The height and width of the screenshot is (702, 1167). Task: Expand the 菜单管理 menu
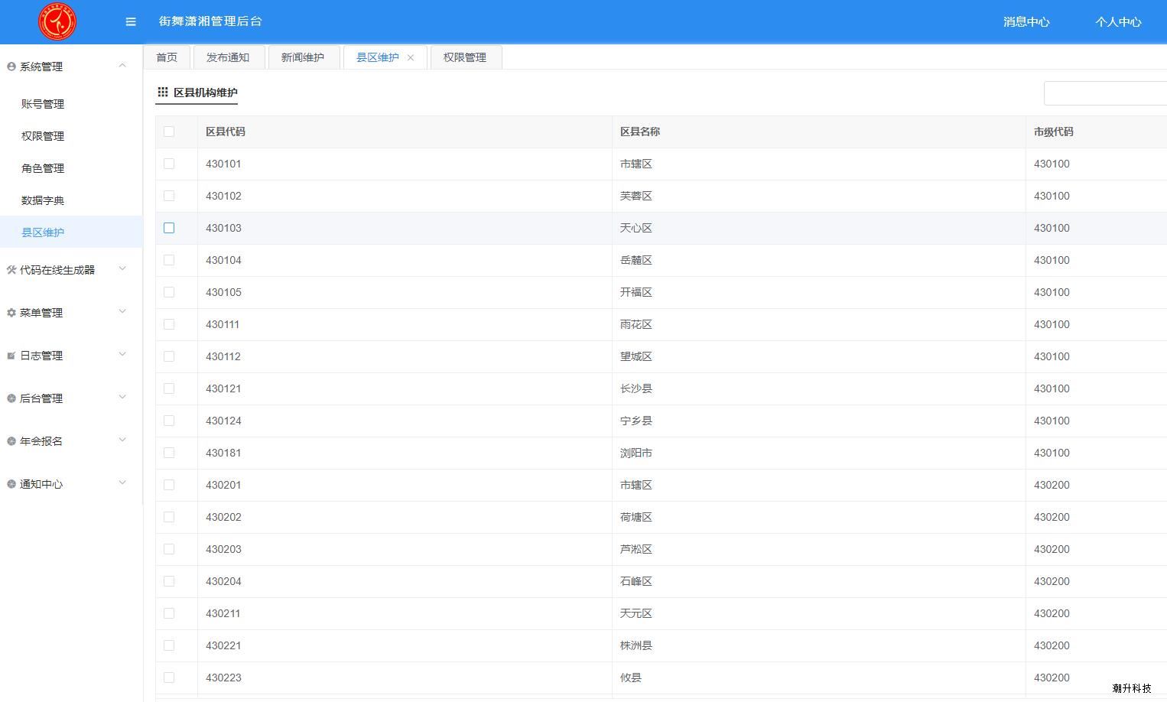(x=122, y=312)
